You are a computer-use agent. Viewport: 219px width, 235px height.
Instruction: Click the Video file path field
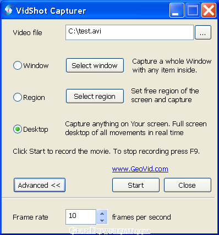[x=129, y=32]
